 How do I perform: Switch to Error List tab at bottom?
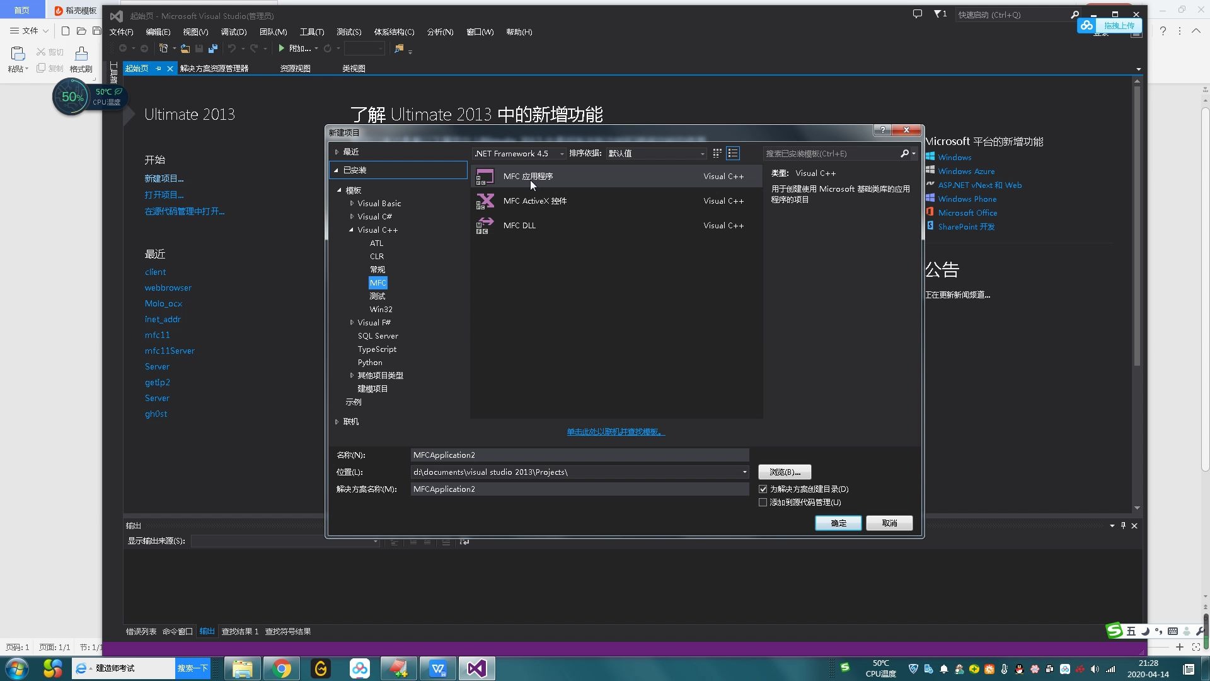pos(141,631)
